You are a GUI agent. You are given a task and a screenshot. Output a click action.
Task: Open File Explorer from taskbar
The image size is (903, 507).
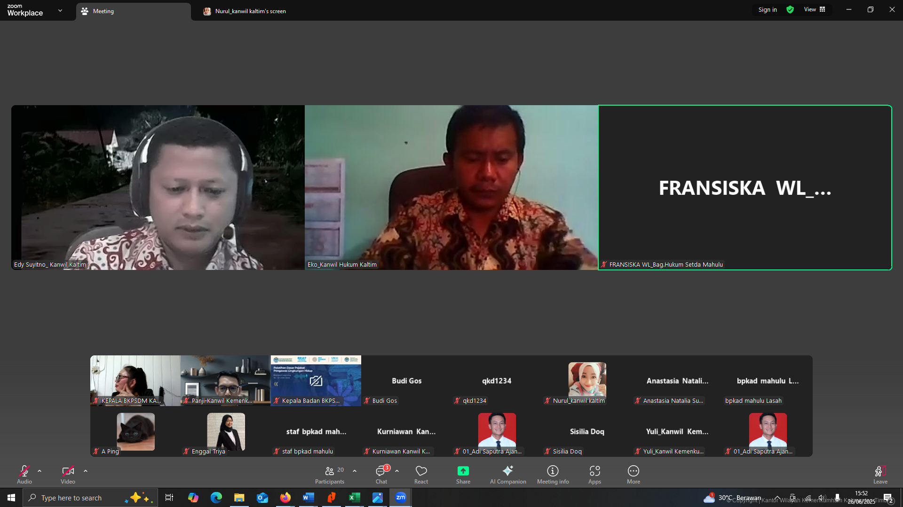click(239, 498)
